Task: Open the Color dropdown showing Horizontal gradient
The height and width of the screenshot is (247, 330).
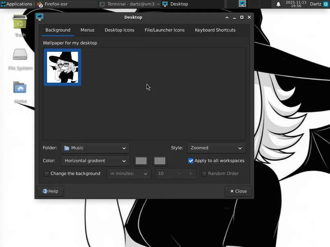Action: 95,161
